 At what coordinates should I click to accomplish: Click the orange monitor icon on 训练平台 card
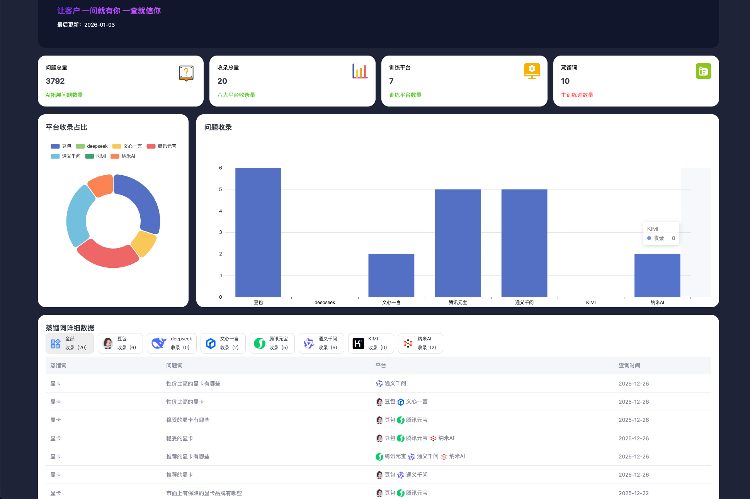[x=532, y=71]
